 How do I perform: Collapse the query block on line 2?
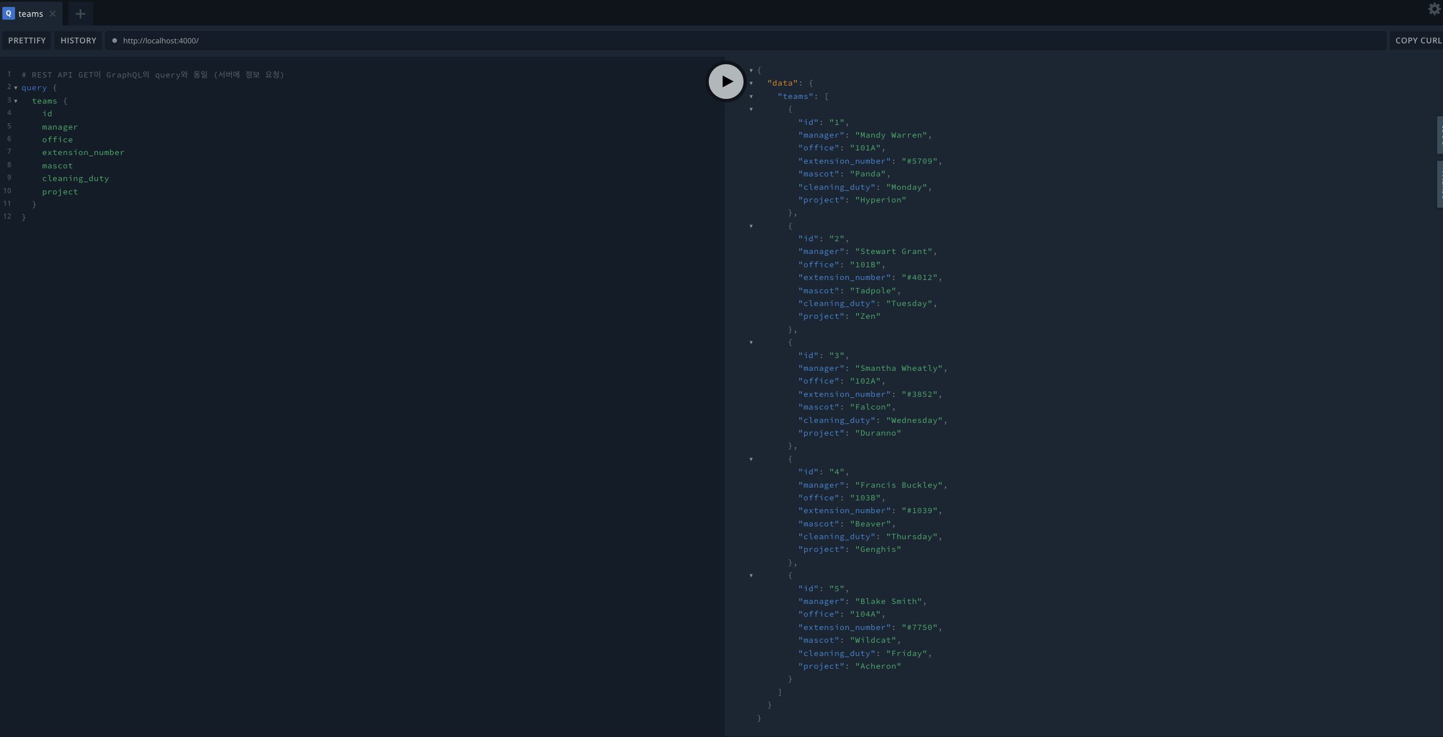tap(16, 88)
